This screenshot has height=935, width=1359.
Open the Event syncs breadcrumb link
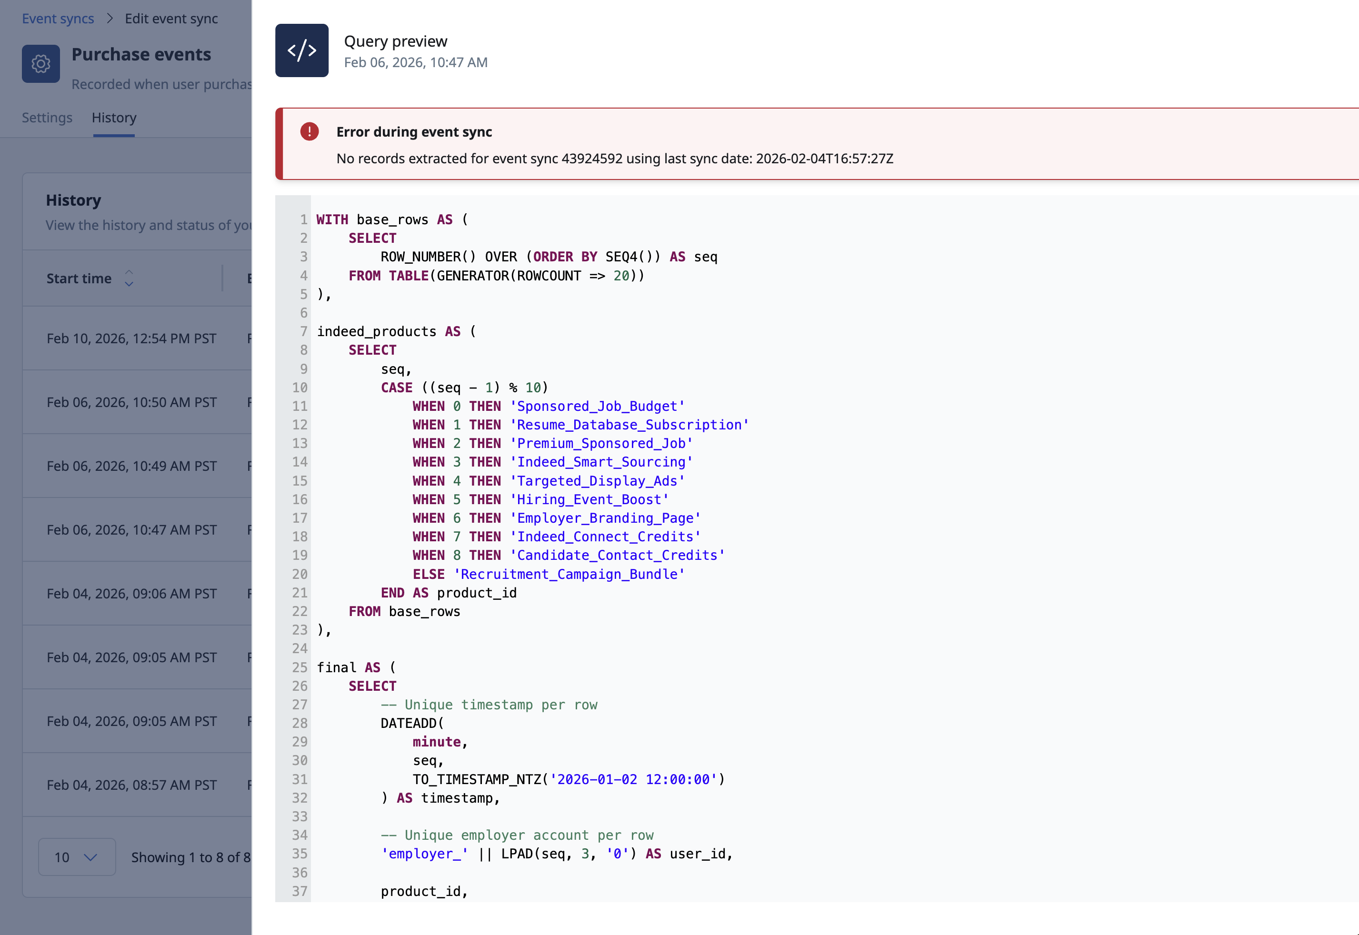pos(58,18)
